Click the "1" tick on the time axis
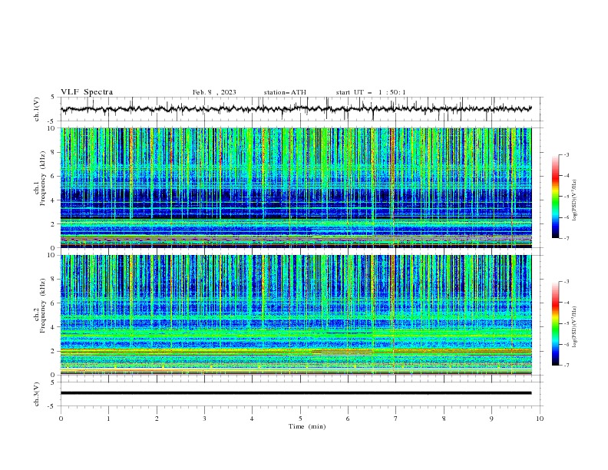This screenshot has height=470, width=608. (108, 419)
